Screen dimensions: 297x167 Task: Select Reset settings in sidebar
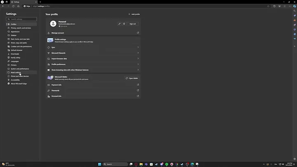(x=21, y=72)
